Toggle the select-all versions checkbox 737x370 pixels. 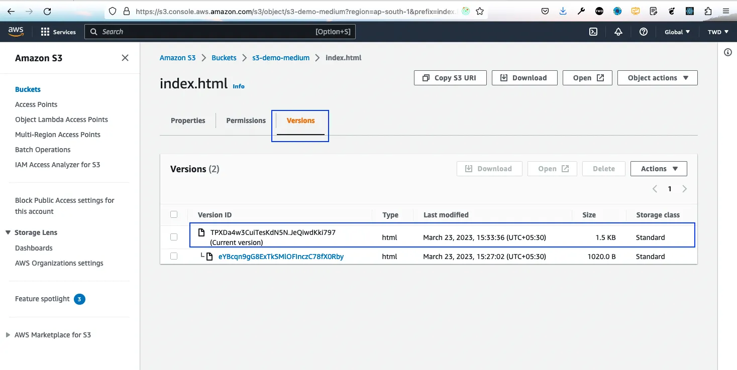[x=174, y=214]
